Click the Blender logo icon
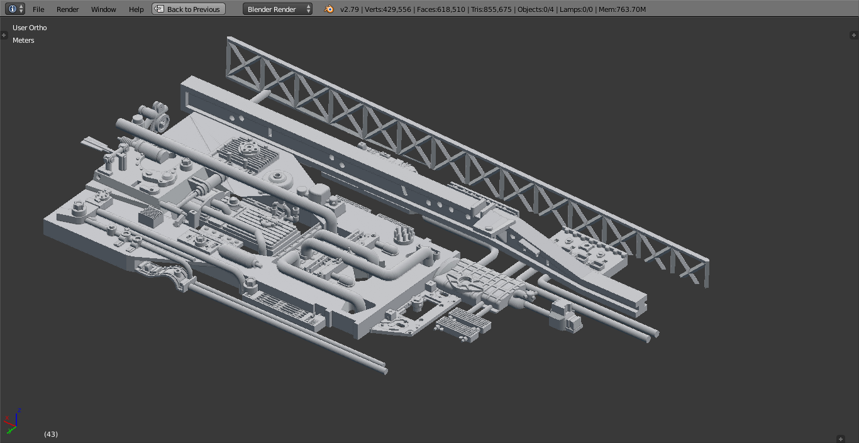 tap(329, 9)
